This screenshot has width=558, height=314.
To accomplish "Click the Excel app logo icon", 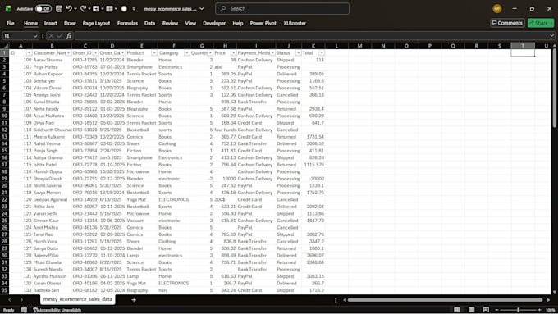I will (x=8, y=8).
